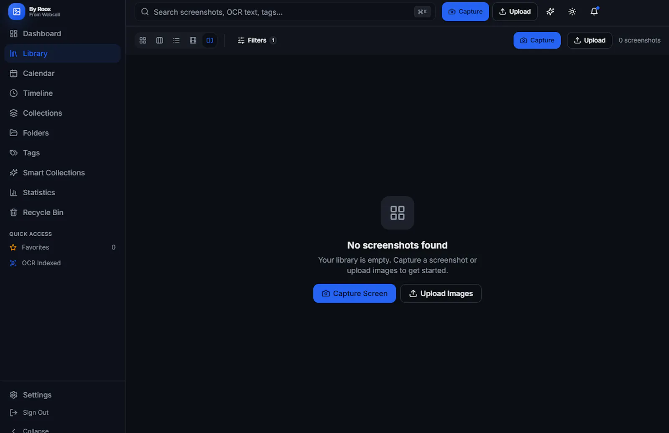Focus the search screenshots field
The width and height of the screenshot is (669, 433).
click(285, 12)
